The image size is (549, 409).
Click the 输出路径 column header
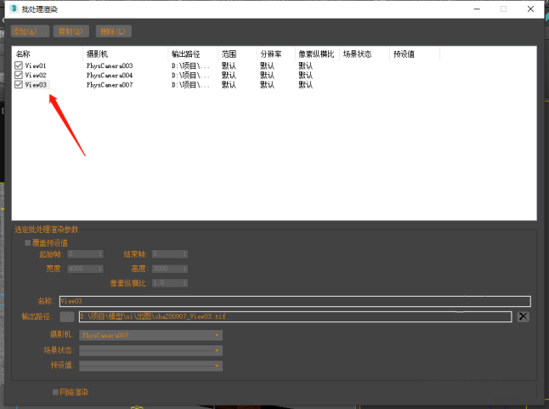pos(193,54)
